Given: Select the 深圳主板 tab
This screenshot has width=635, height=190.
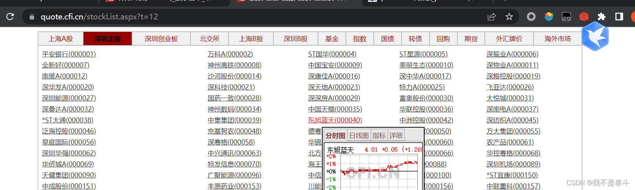Looking at the screenshot, I should point(108,39).
